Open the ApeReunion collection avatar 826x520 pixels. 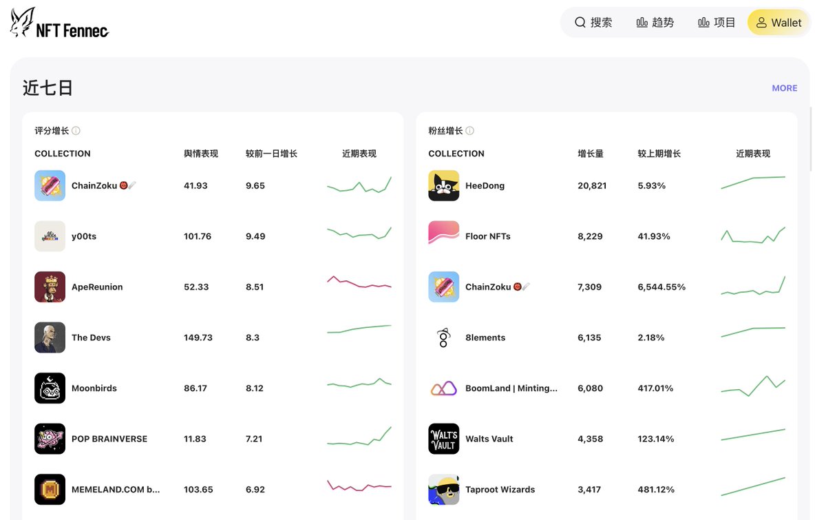click(50, 287)
